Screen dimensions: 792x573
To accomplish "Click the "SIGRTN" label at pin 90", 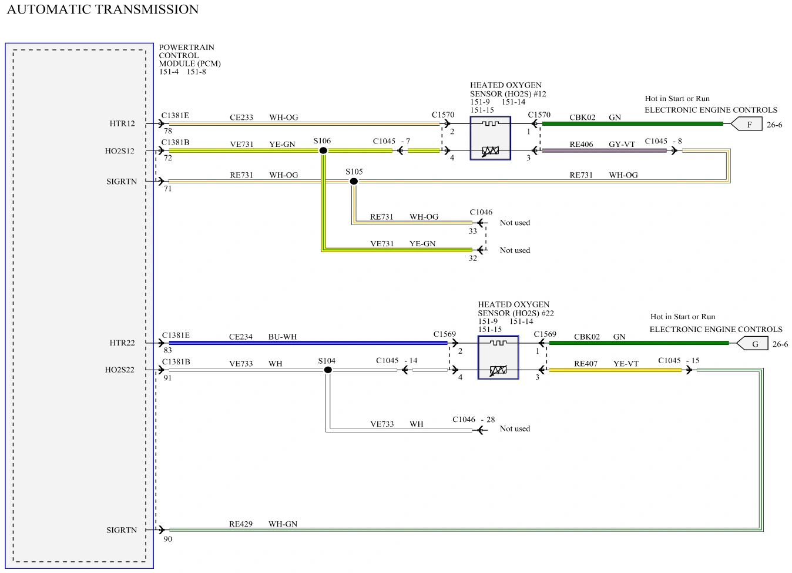I will pyautogui.click(x=122, y=530).
